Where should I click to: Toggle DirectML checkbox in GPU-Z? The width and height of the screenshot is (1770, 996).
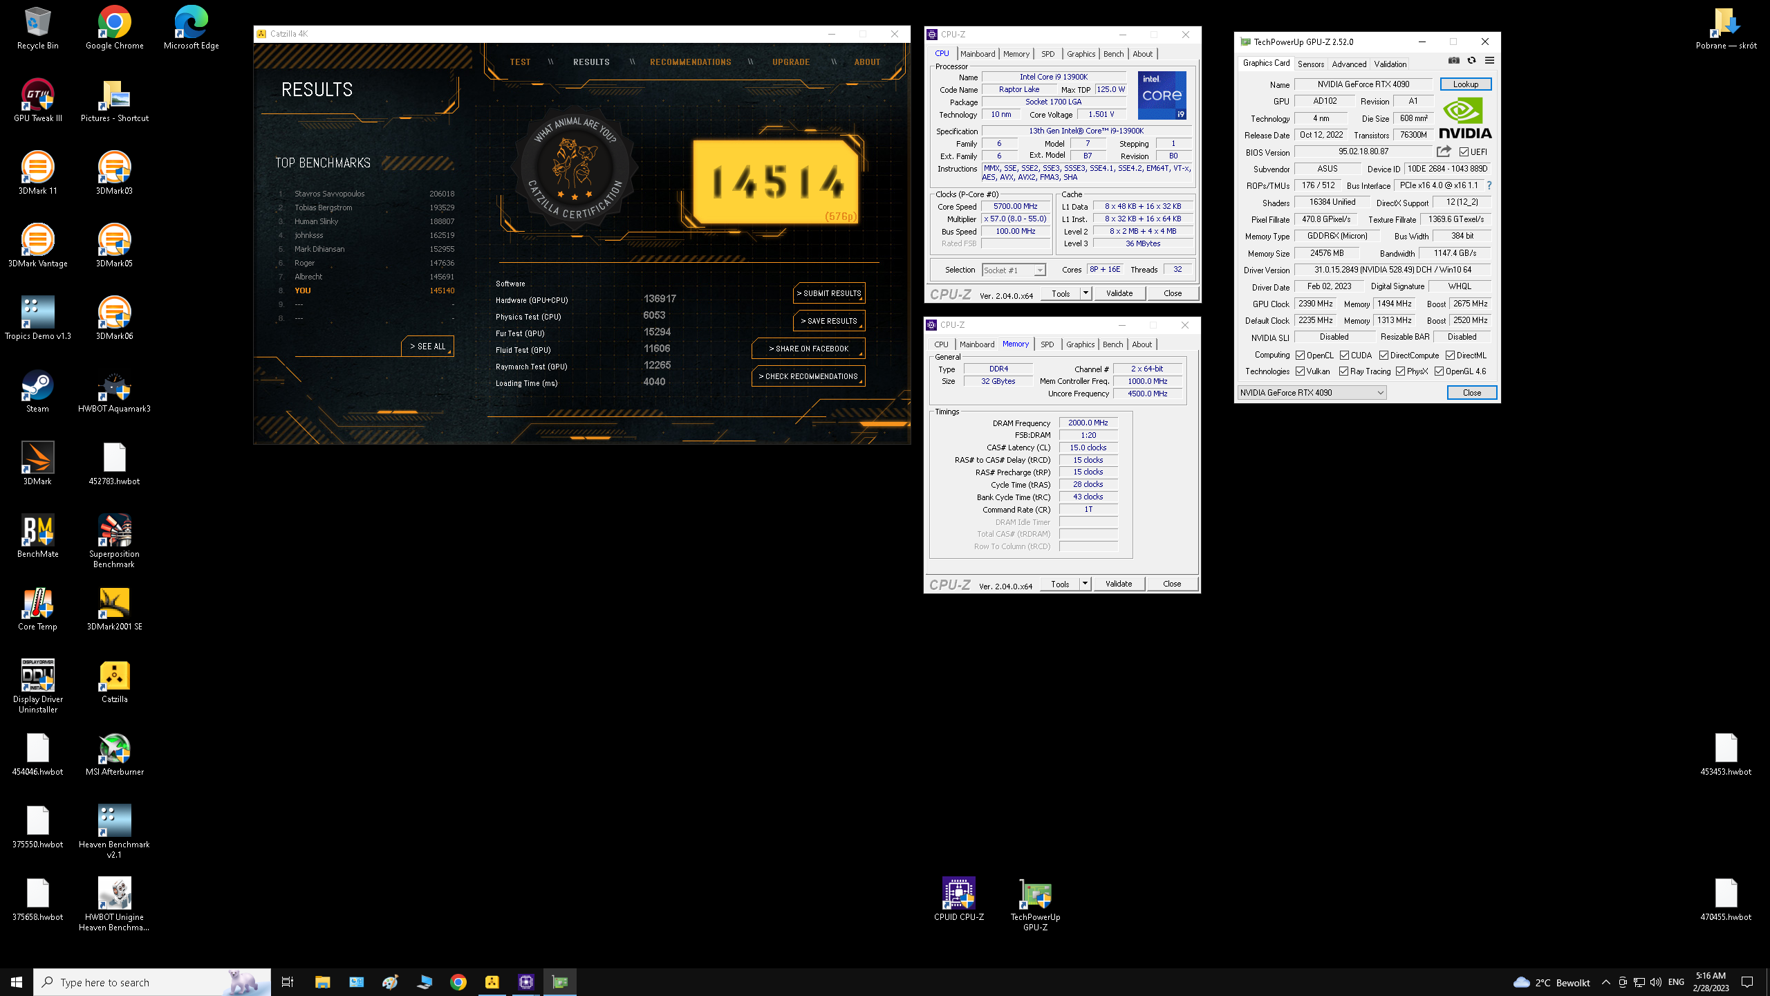click(x=1450, y=356)
